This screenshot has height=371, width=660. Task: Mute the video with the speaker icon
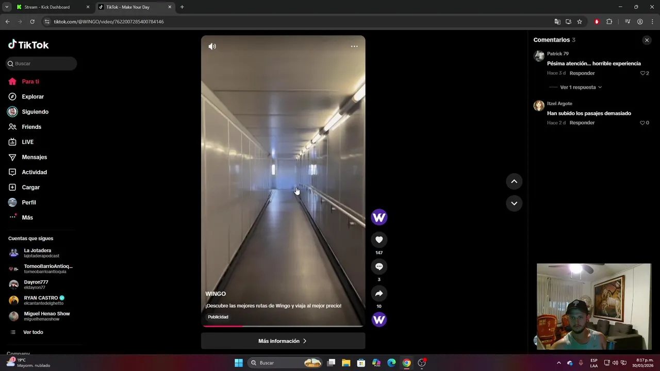coord(212,46)
